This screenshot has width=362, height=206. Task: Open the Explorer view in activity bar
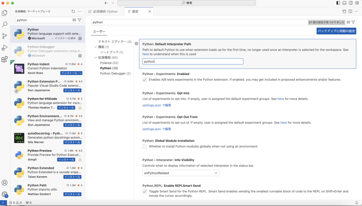(x=5, y=13)
